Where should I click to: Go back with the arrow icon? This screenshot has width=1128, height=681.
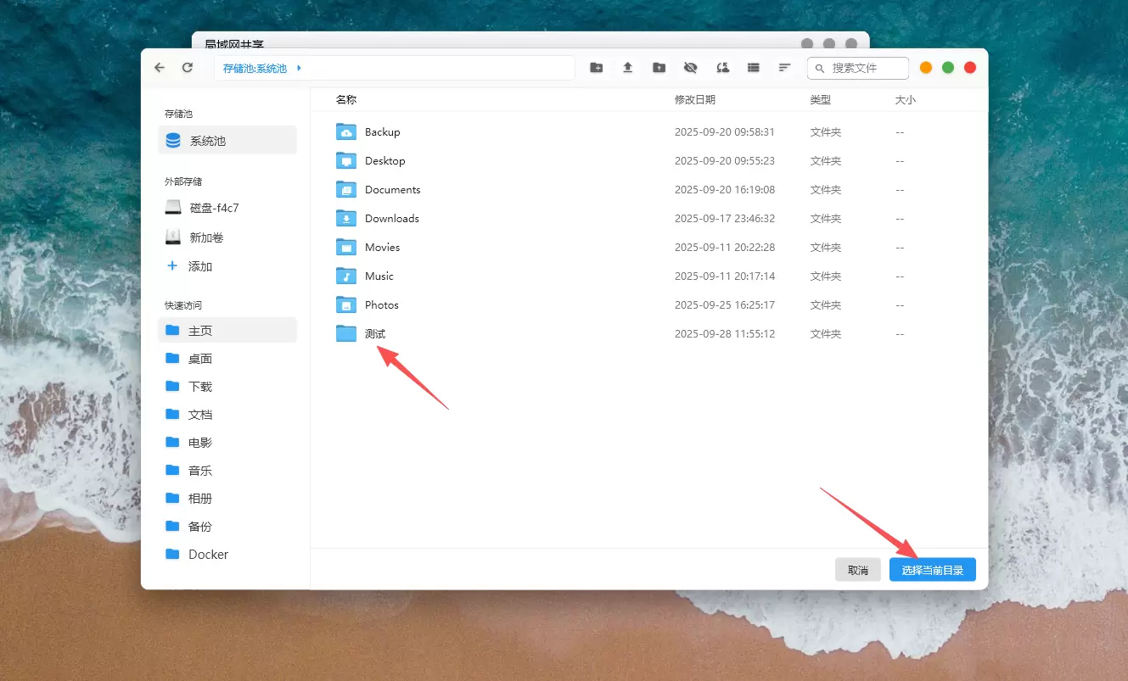160,68
